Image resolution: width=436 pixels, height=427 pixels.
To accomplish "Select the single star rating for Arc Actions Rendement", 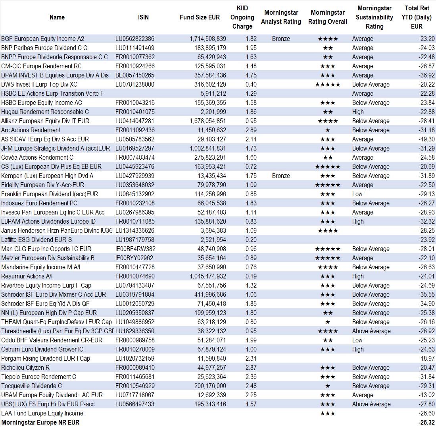I will [x=327, y=130].
